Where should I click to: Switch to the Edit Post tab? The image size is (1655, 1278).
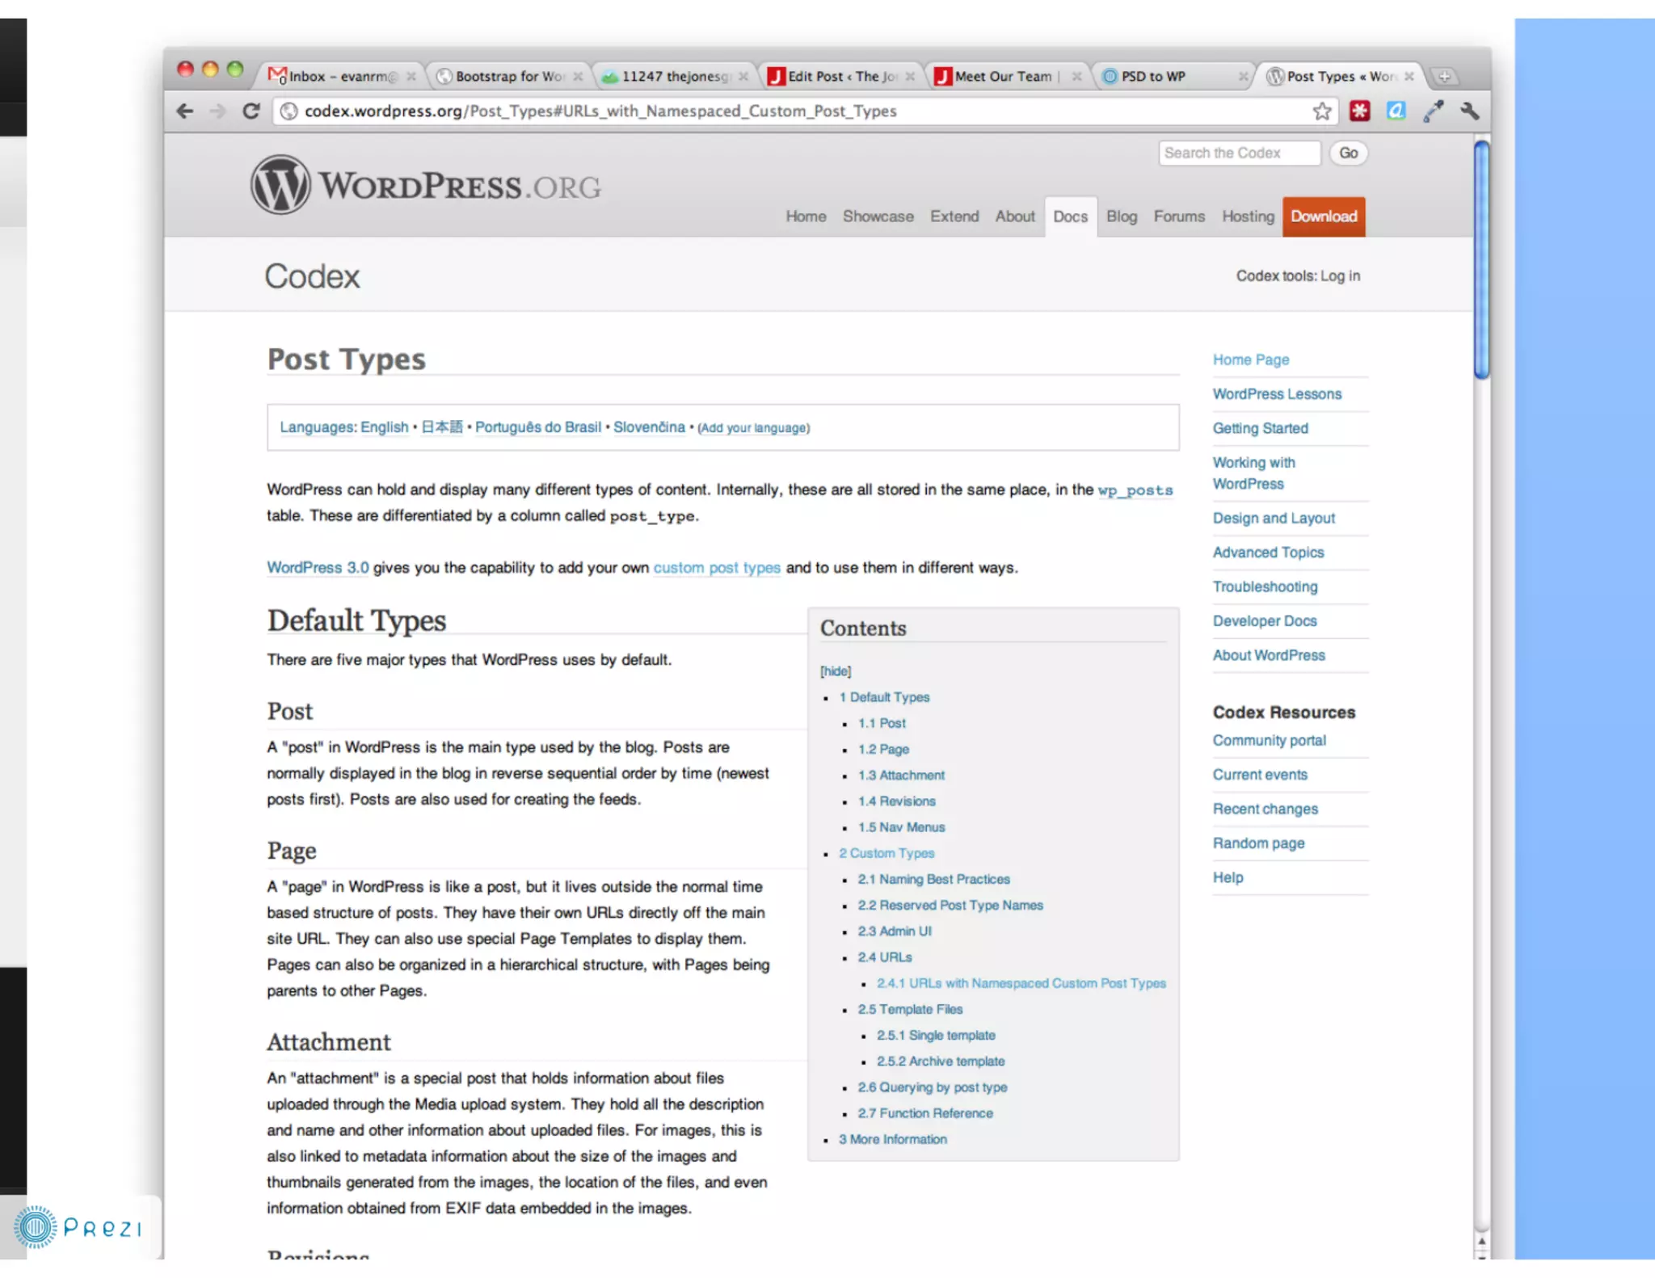[840, 76]
